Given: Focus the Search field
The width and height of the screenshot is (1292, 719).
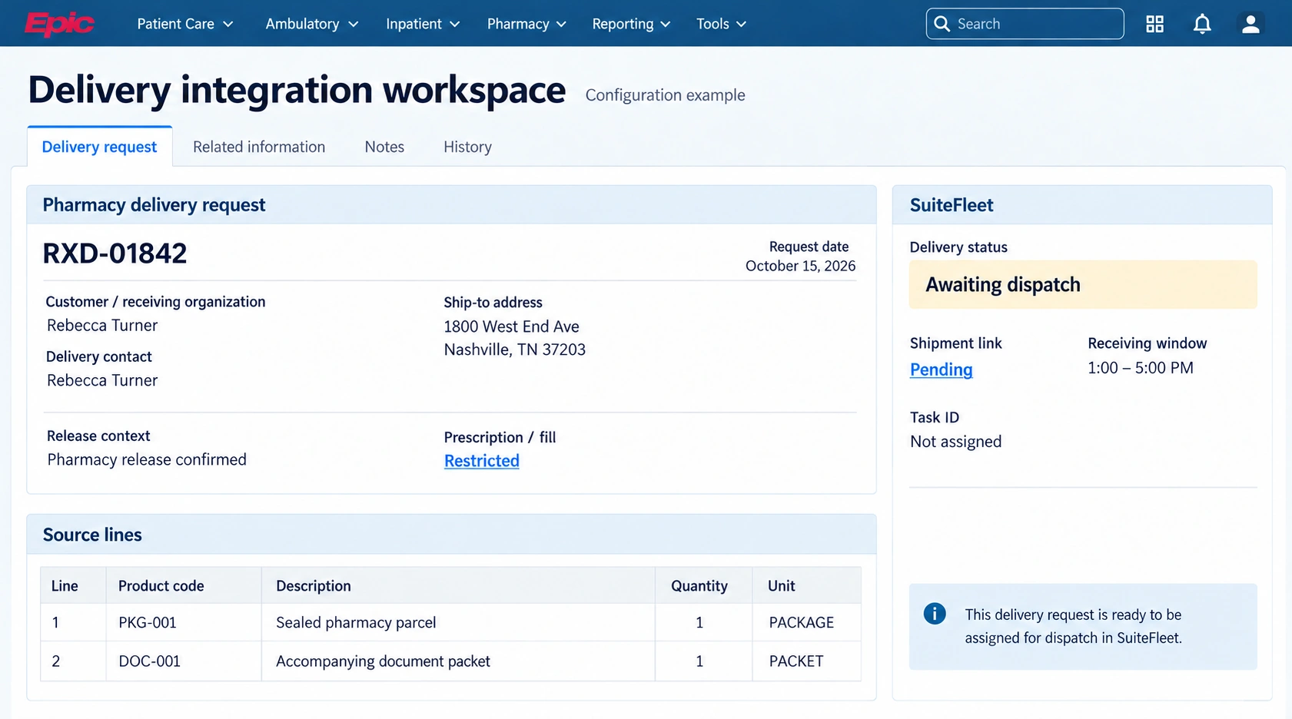Looking at the screenshot, I should click(x=1025, y=24).
